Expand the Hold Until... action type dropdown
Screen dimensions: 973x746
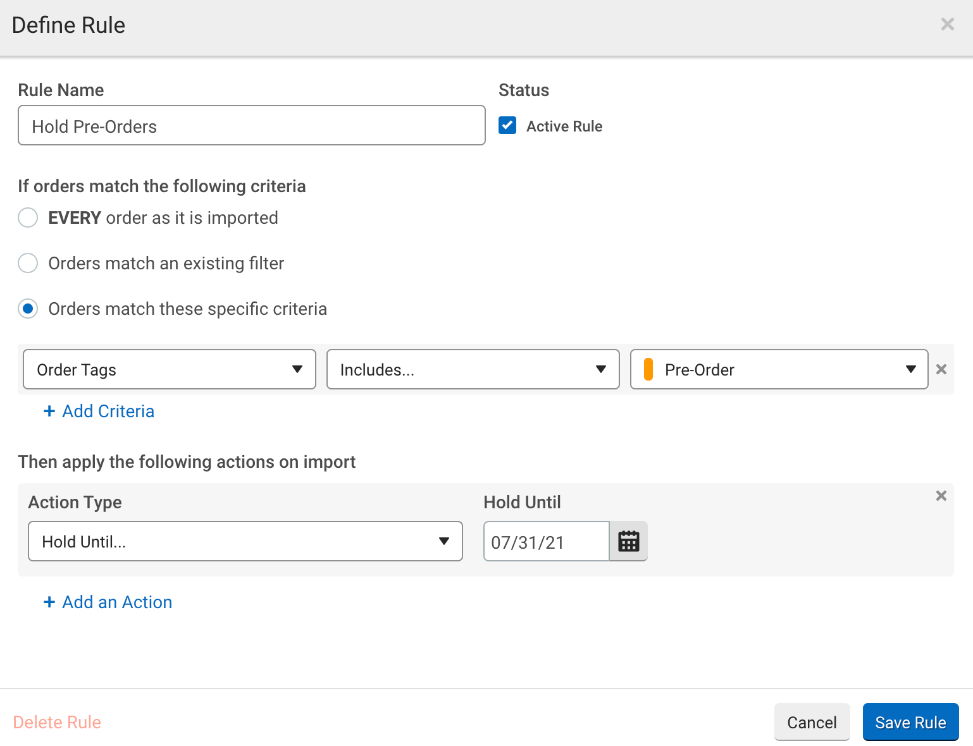[245, 541]
